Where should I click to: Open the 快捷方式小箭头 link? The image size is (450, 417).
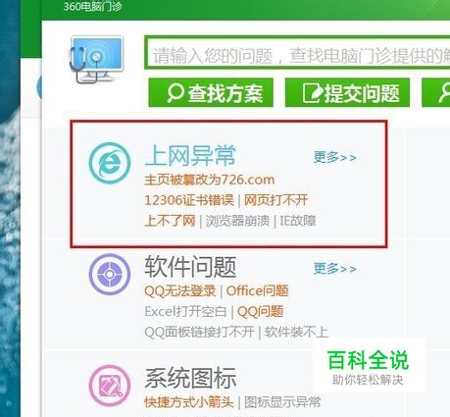(x=189, y=402)
